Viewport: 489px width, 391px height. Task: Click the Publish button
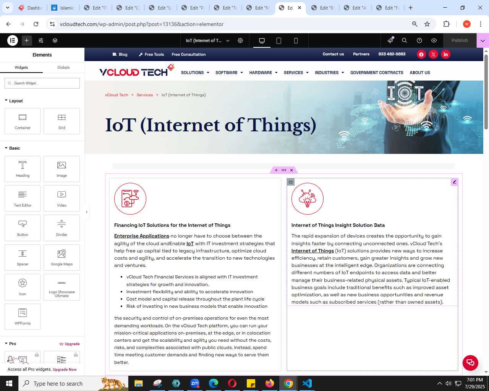pos(460,40)
